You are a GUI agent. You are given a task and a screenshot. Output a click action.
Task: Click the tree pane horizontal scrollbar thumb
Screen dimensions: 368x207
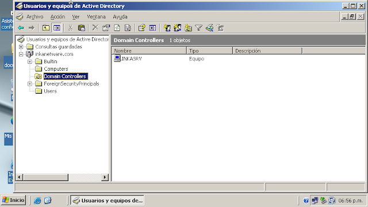45,177
